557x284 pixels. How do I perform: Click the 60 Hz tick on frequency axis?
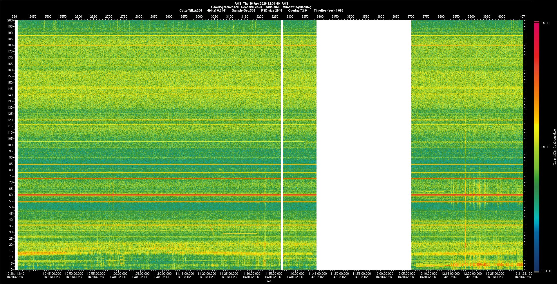point(10,195)
